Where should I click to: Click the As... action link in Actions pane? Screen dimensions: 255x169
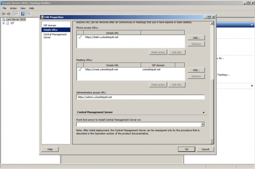[221, 58]
